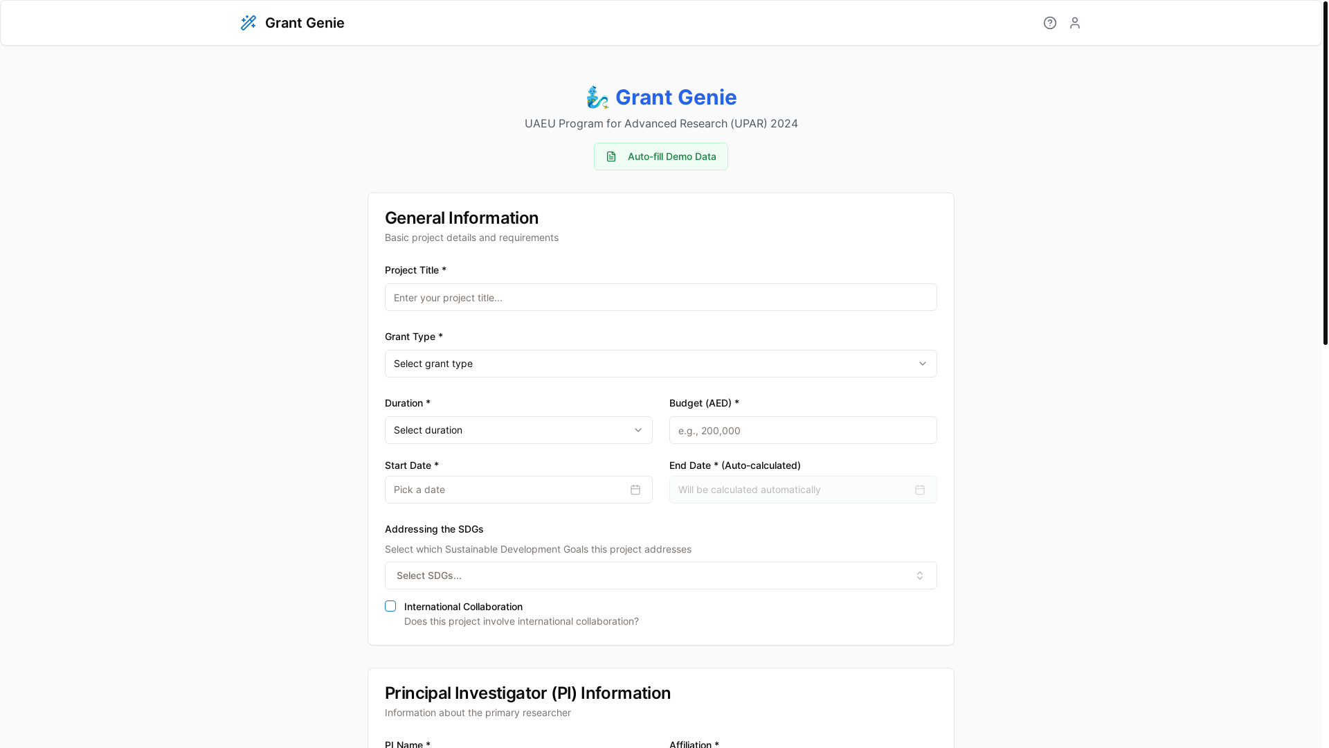Click 'Basic project details and requirements' text
Viewport: 1329px width, 748px height.
click(x=471, y=238)
